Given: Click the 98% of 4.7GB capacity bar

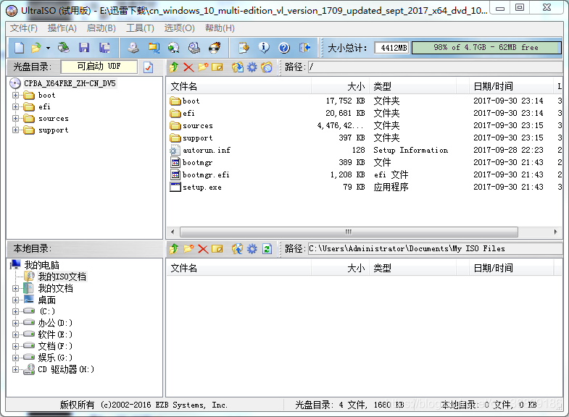Looking at the screenshot, I should [x=486, y=48].
